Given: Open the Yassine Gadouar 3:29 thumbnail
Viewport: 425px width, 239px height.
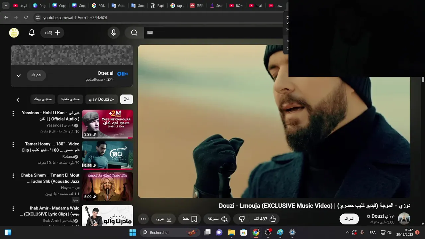Looking at the screenshot, I should click(x=107, y=124).
